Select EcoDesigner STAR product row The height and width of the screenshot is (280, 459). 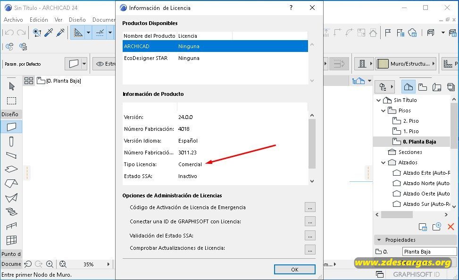pos(215,58)
